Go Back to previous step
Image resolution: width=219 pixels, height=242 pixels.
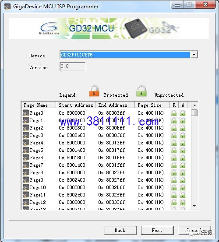120,231
